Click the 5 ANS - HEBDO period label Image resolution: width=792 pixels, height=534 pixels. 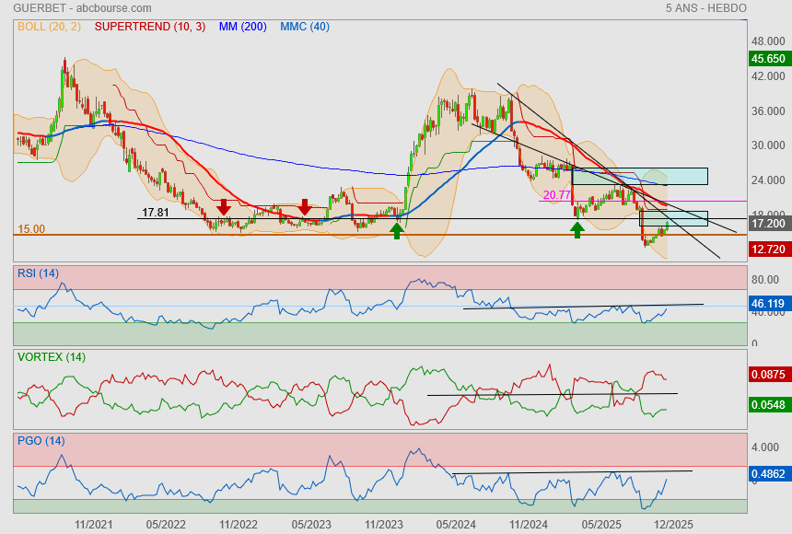(x=705, y=8)
